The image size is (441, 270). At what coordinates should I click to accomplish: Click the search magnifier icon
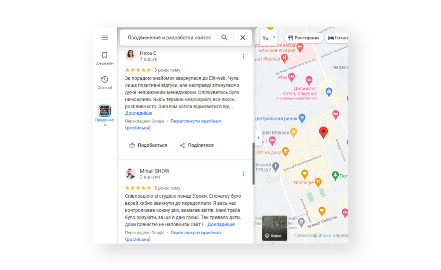(224, 38)
